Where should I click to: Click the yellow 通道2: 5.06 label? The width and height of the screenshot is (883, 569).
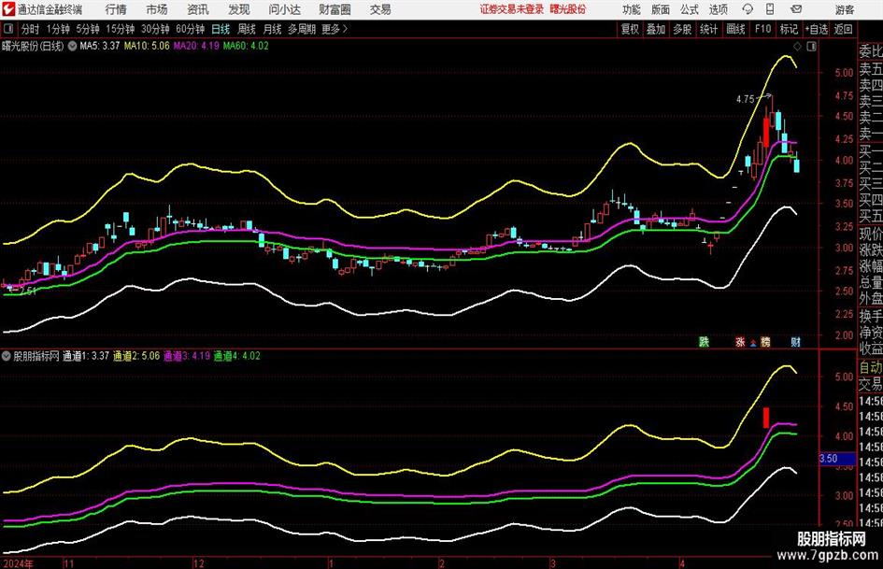(136, 356)
